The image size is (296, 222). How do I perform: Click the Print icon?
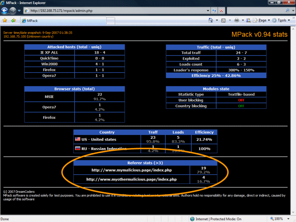pyautogui.click(x=236, y=20)
